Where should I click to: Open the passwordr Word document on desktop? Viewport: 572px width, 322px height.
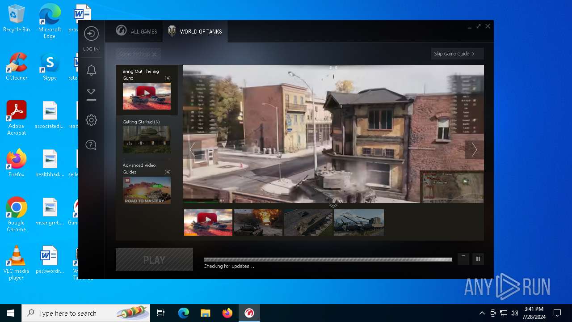click(x=50, y=260)
